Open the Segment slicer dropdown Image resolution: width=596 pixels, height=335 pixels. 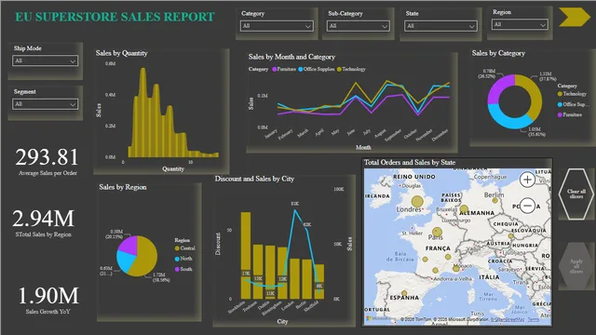pos(45,104)
